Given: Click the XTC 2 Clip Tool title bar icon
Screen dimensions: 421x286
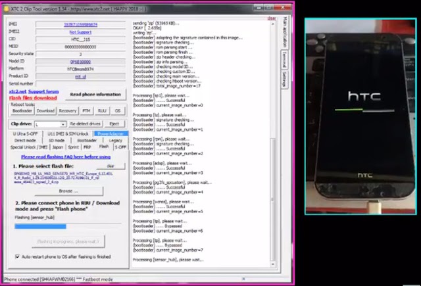Looking at the screenshot, I should pyautogui.click(x=7, y=9).
